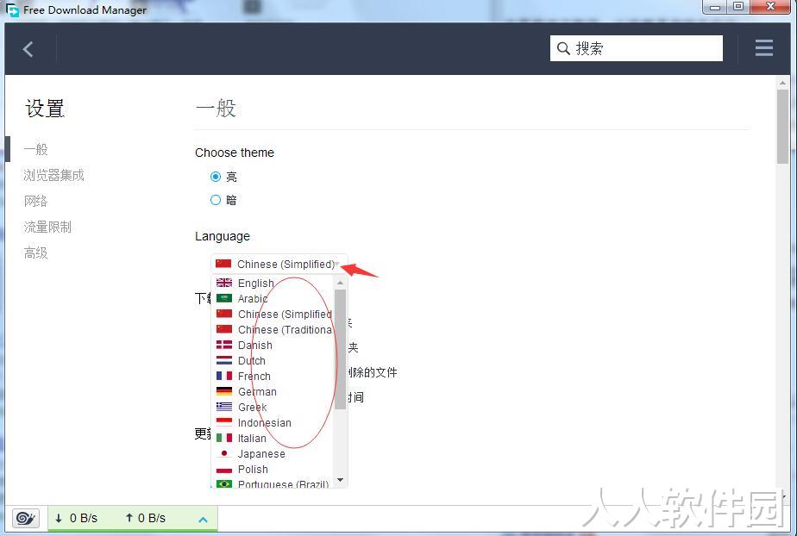The image size is (797, 536).
Task: Click the Netherlands flag beside Dutch
Action: click(224, 360)
